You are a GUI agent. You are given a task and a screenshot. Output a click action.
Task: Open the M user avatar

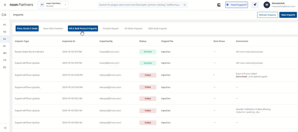267,5
